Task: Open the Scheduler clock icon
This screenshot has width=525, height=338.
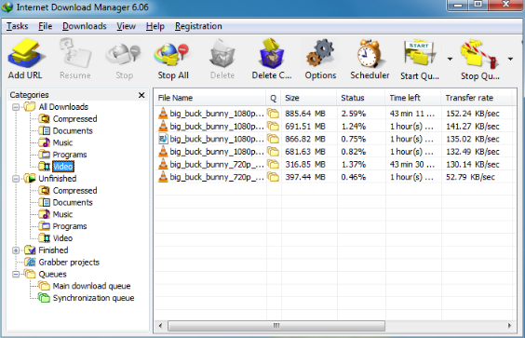Action: pos(370,59)
